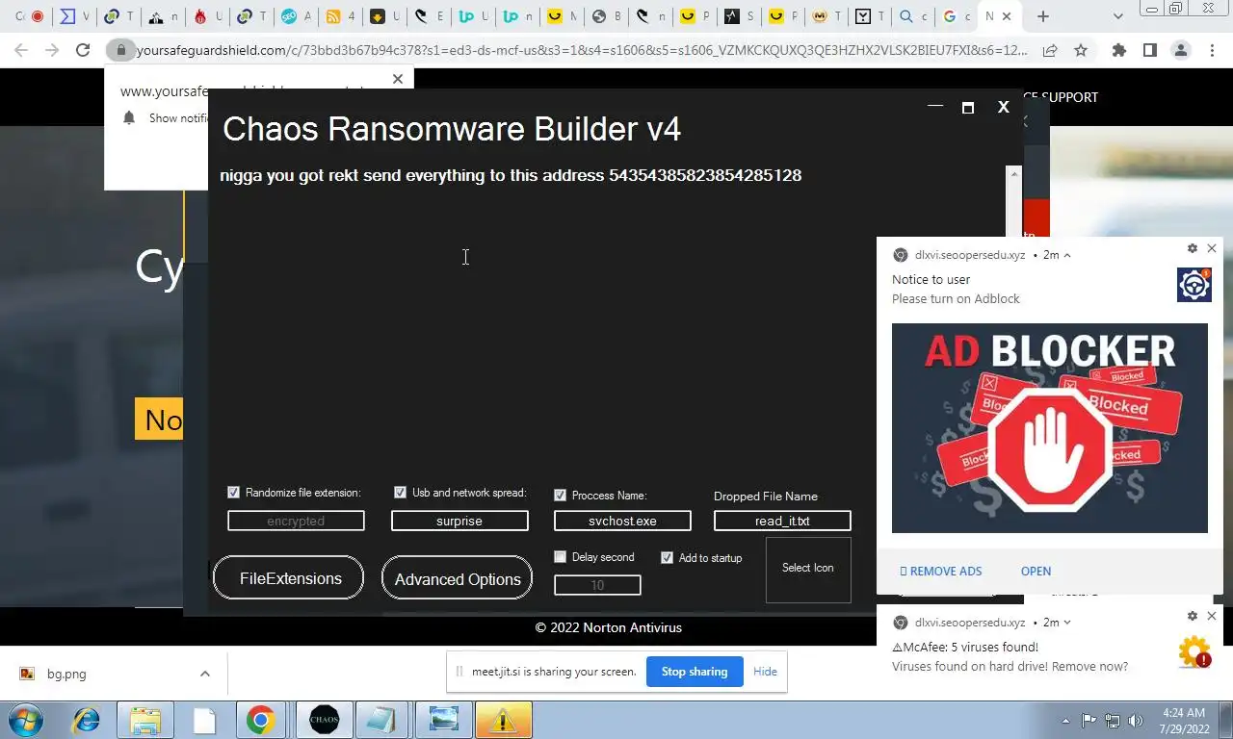Click the svchost.exe process name field
The width and height of the screenshot is (1233, 739).
coord(622,521)
